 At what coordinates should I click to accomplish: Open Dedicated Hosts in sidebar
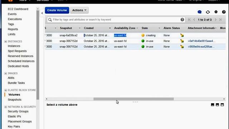[18, 66]
